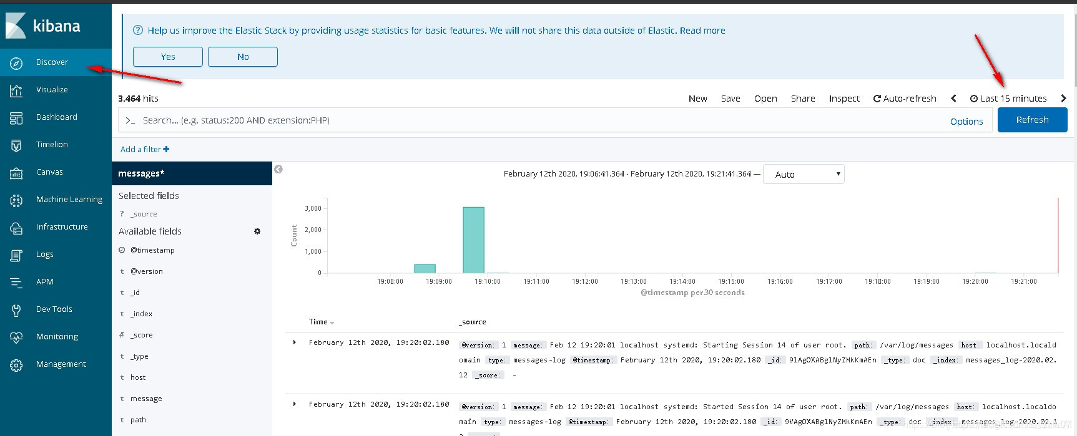1077x436 pixels.
Task: Click the Inspect menu item
Action: point(844,99)
